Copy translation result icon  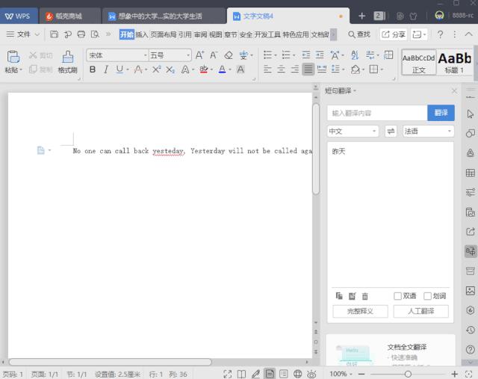pyautogui.click(x=339, y=296)
